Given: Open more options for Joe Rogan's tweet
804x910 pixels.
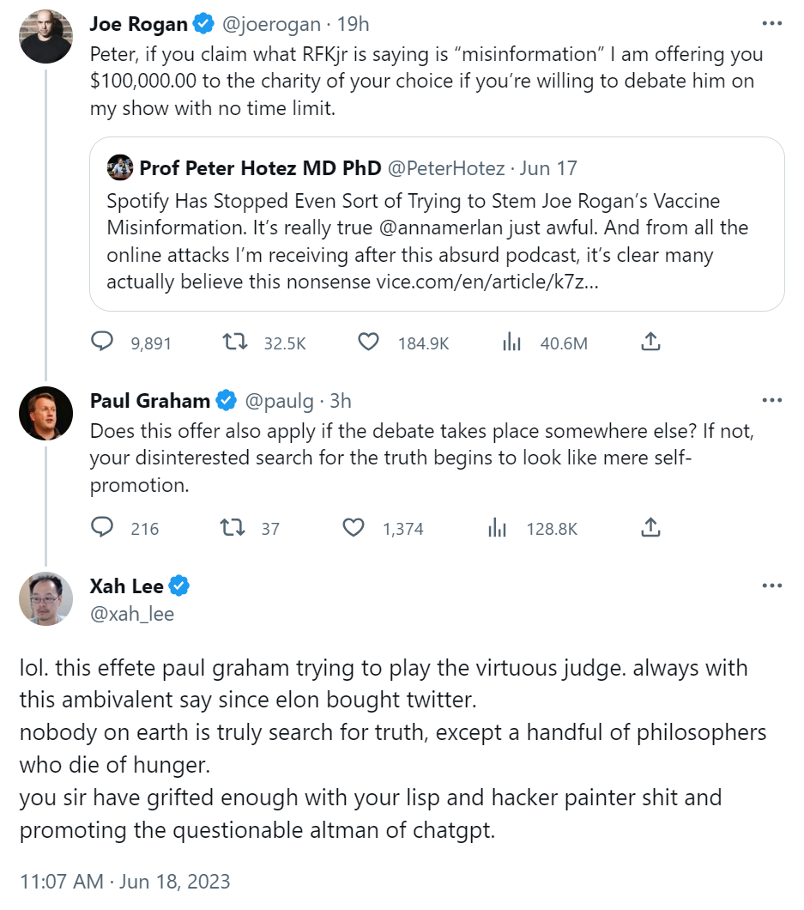Looking at the screenshot, I should [x=772, y=23].
